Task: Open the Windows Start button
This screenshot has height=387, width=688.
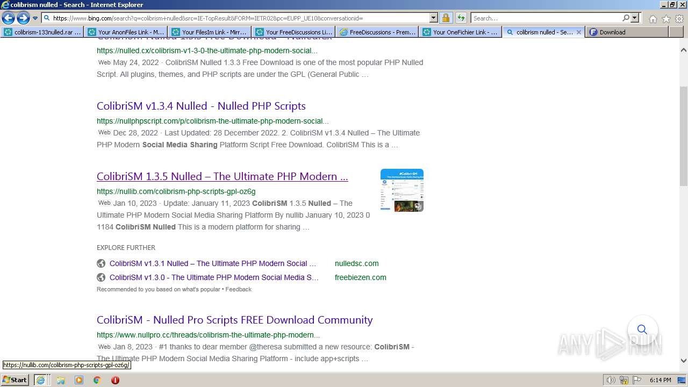Action: coord(15,379)
